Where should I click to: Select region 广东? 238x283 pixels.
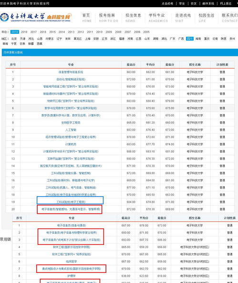coord(173,39)
